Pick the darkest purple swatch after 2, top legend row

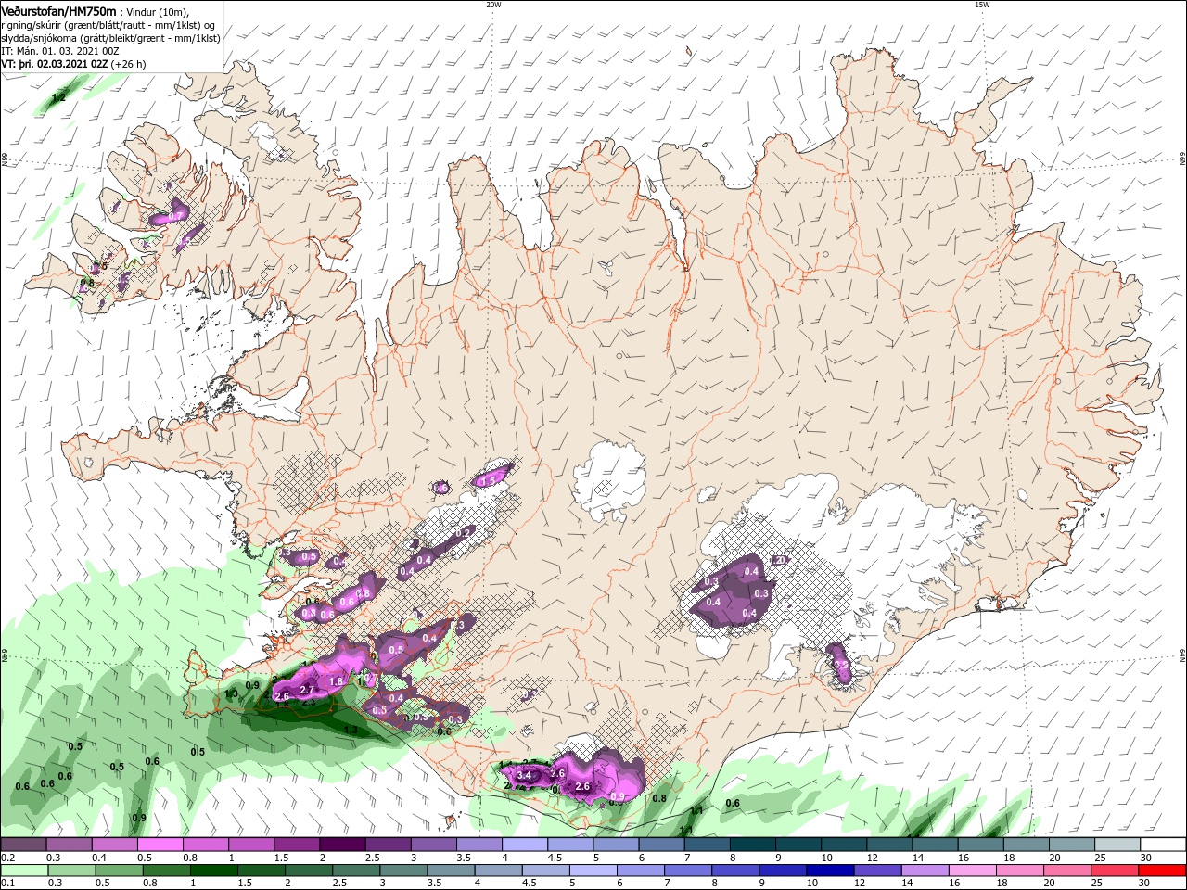coord(341,845)
